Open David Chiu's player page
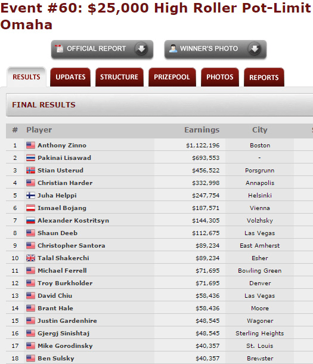The image size is (313, 364). pos(55,296)
